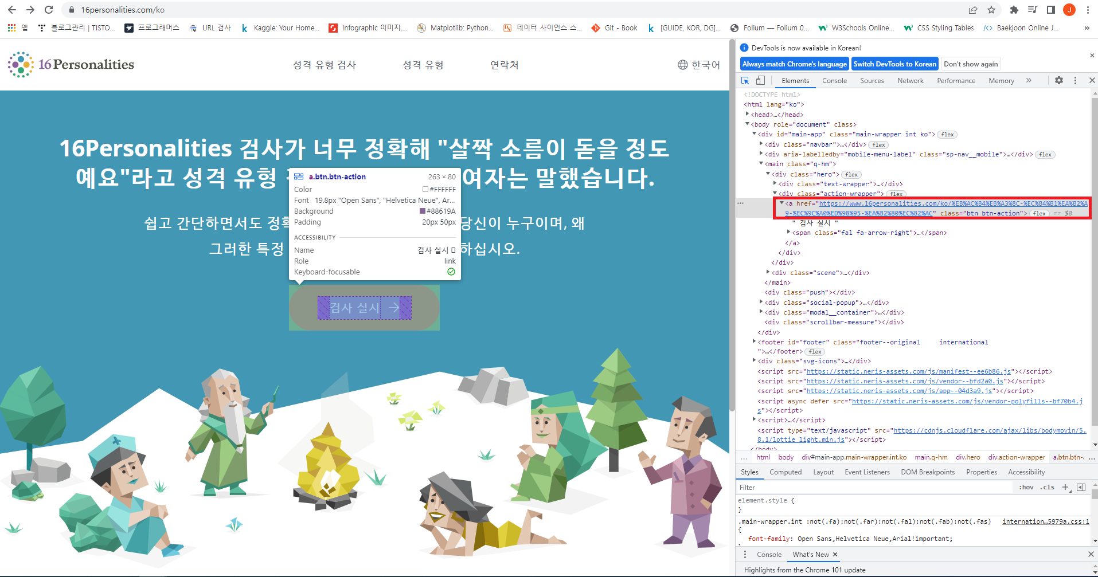Open the media control icon in toolbar
This screenshot has width=1098, height=577.
click(x=1033, y=10)
